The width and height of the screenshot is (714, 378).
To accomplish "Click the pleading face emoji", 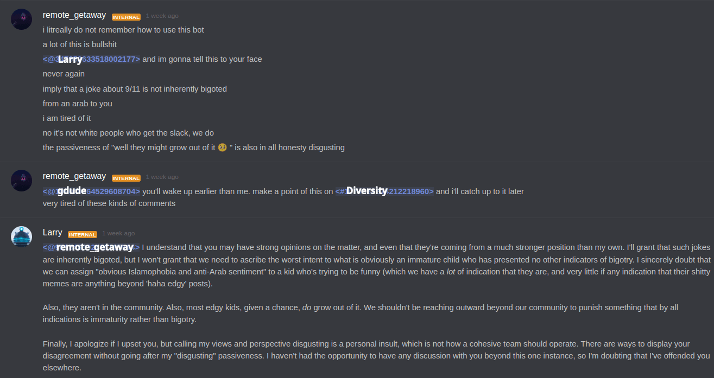I will 222,148.
